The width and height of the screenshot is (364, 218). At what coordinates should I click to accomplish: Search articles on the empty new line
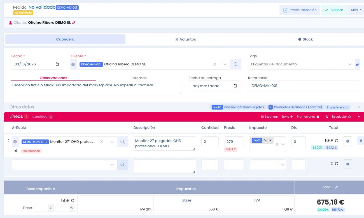pos(122,165)
